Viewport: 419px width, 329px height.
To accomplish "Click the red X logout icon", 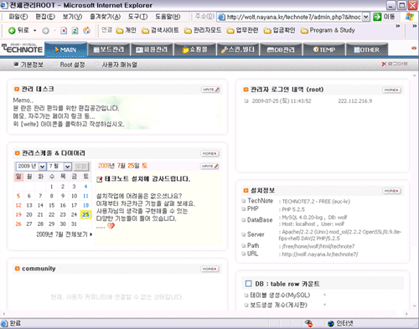I will point(384,64).
